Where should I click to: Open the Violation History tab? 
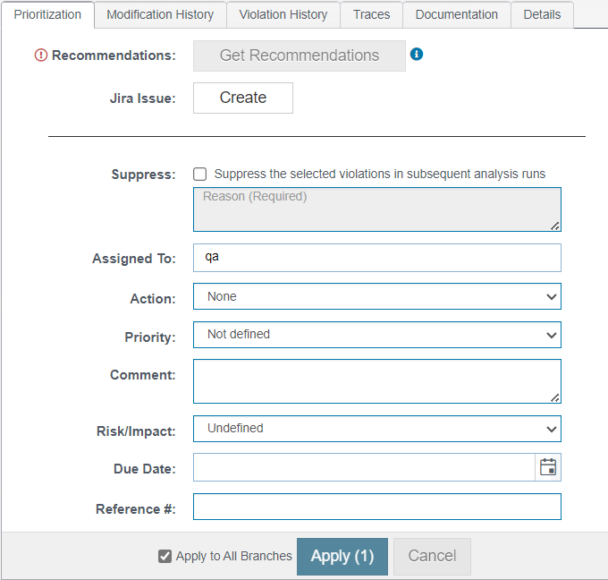point(283,14)
